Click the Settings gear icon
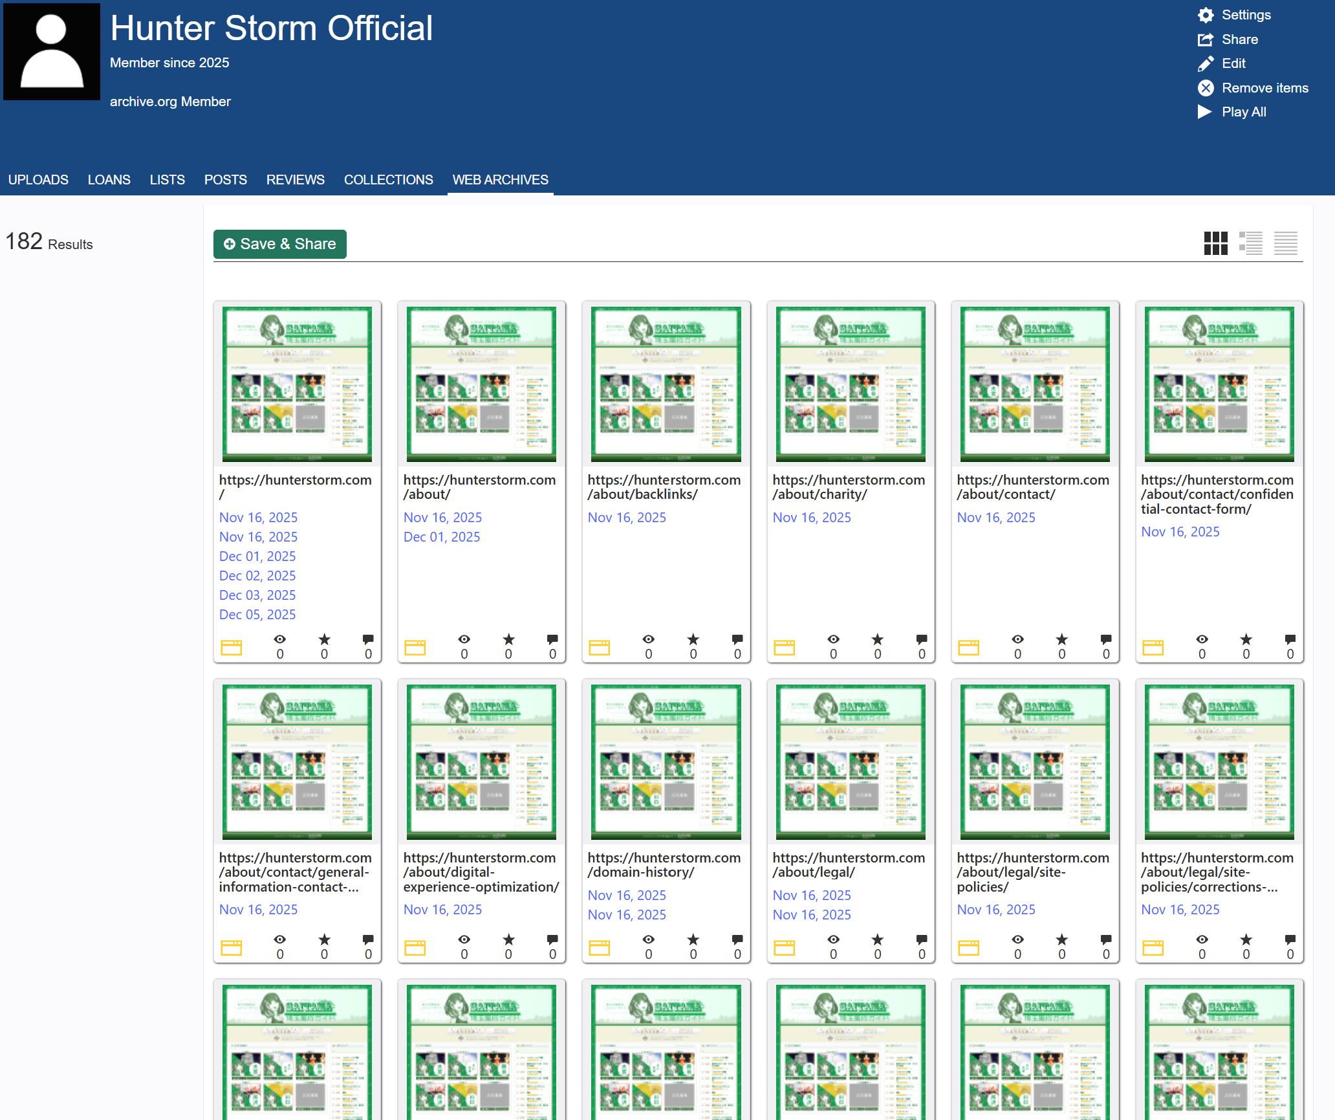This screenshot has height=1120, width=1335. point(1206,15)
